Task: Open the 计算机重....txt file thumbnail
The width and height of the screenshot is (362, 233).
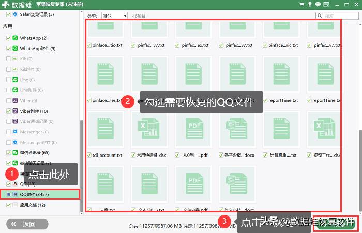Action: coord(281,130)
